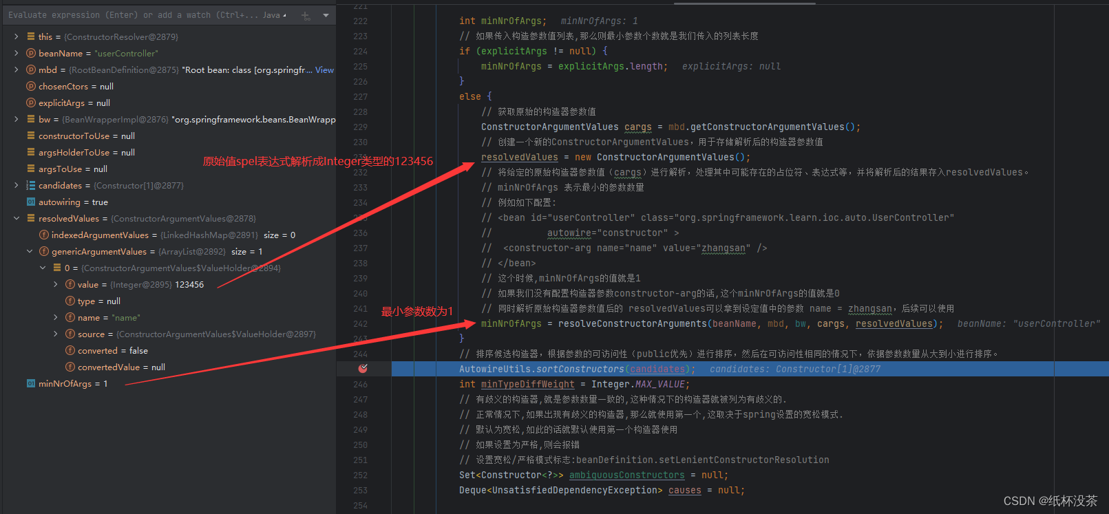The image size is (1109, 514).
Task: Click the breakpoint icon at line 245
Action: [363, 369]
